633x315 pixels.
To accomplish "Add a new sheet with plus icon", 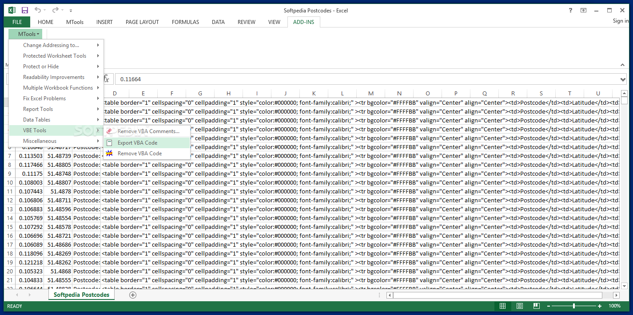I will pyautogui.click(x=132, y=295).
